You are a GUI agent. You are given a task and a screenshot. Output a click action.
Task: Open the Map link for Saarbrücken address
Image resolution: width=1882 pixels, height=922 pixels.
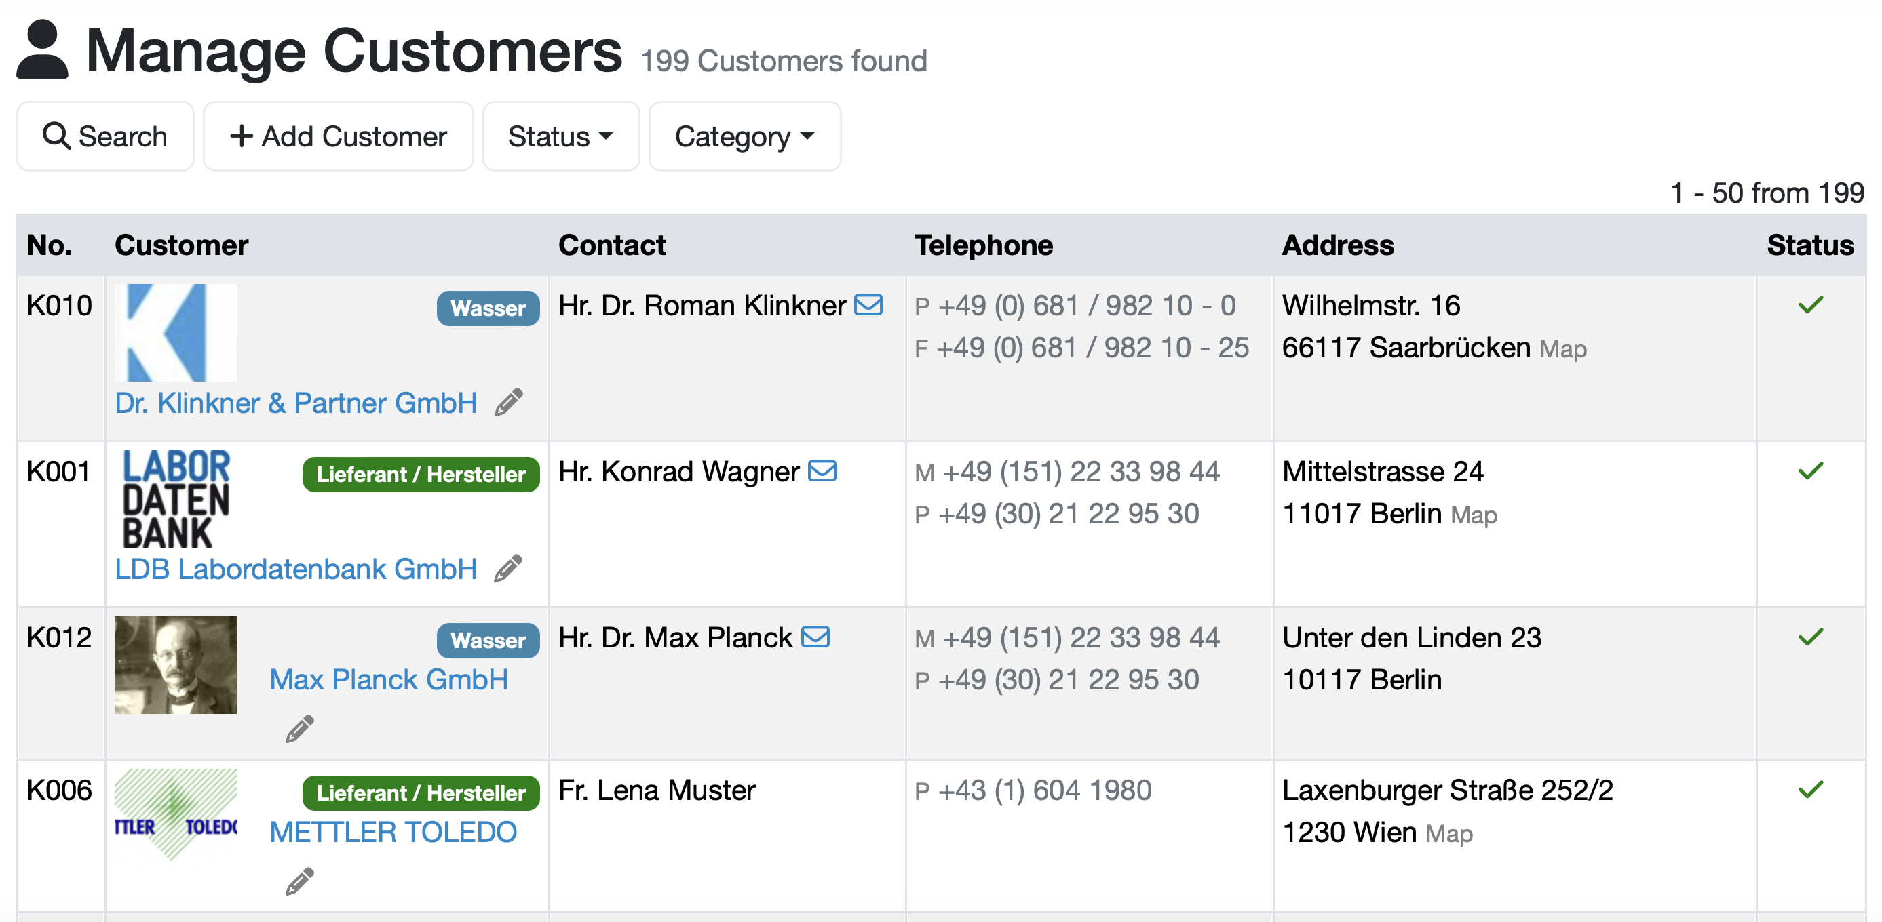click(1562, 350)
